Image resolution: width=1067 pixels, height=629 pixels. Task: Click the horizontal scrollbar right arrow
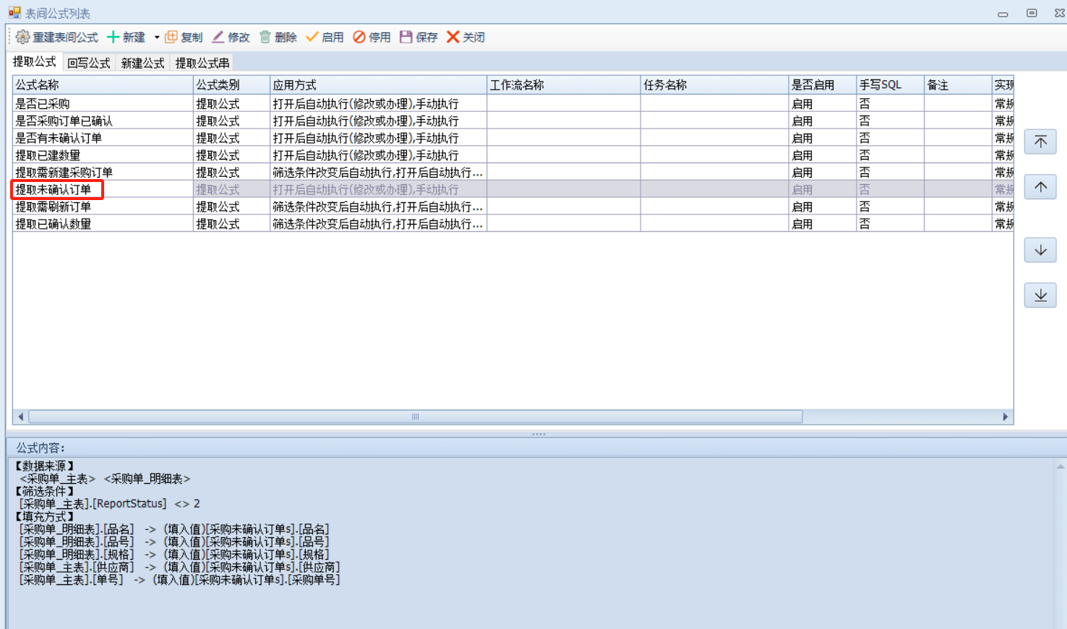click(x=1005, y=417)
